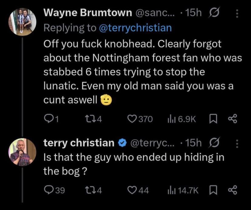Open Wayne Brumtown's profile name

[x=88, y=13]
